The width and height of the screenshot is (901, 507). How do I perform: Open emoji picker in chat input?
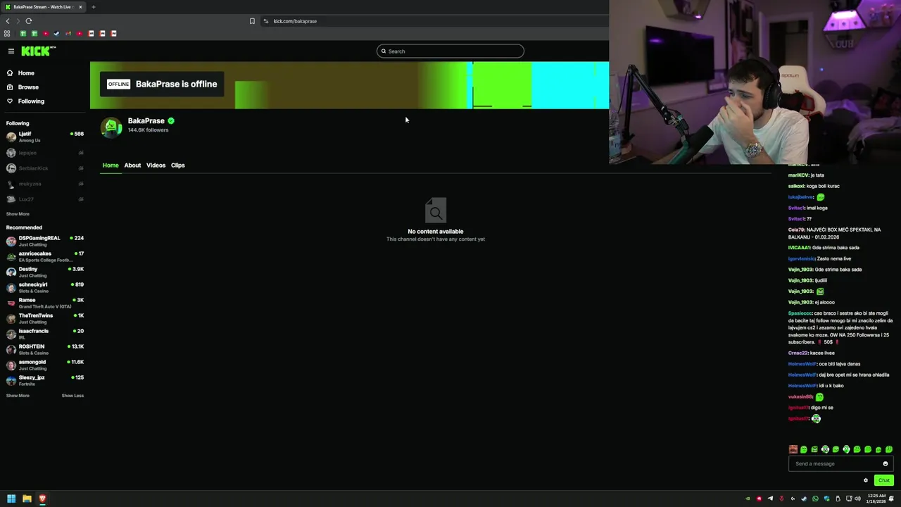[x=886, y=464]
